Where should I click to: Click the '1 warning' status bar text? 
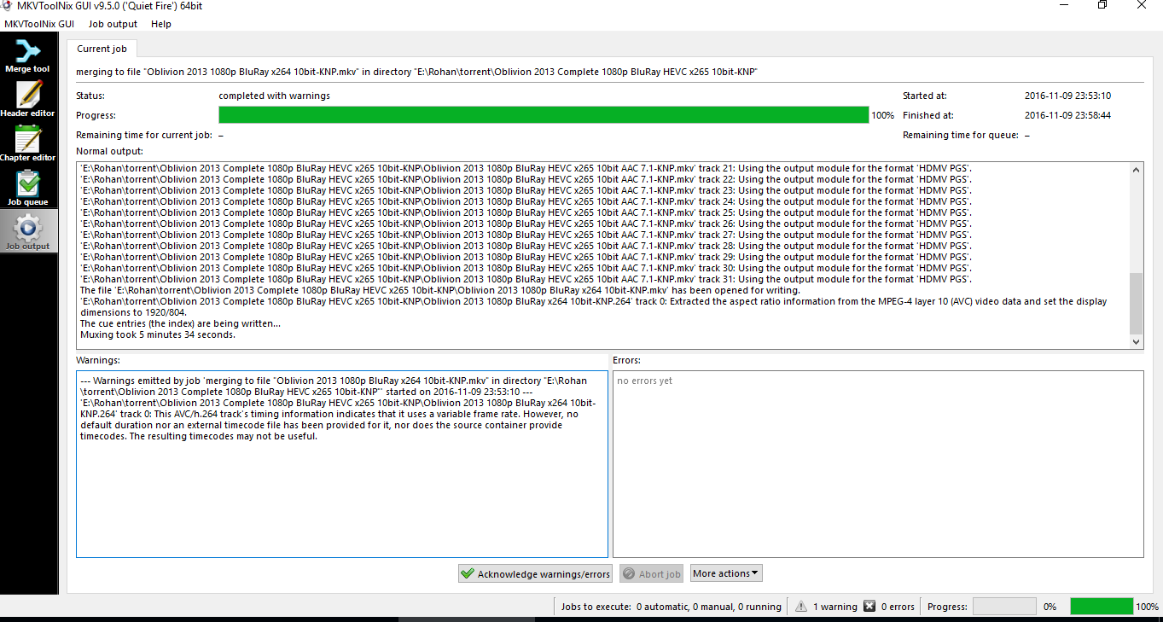(x=835, y=607)
